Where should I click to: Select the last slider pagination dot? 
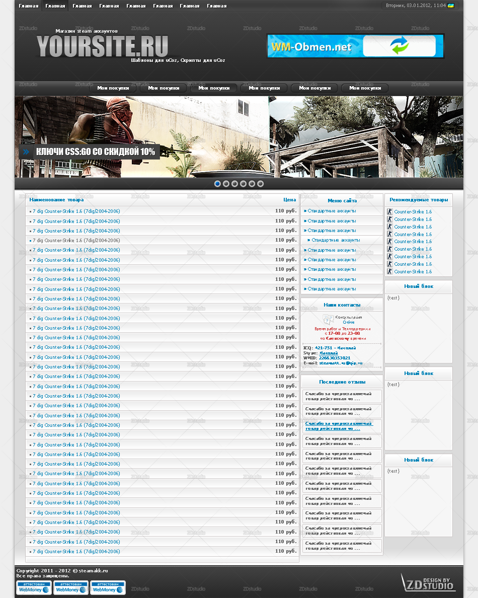tap(260, 184)
